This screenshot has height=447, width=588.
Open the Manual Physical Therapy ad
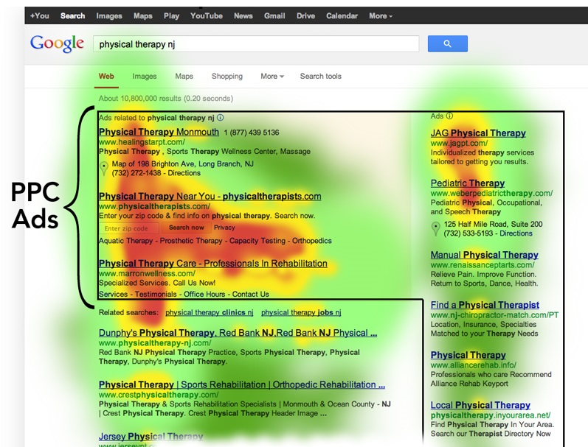[x=484, y=255]
